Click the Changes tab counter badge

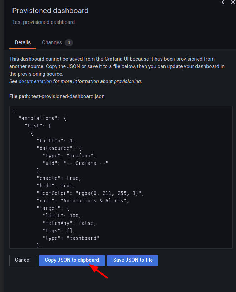(68, 42)
